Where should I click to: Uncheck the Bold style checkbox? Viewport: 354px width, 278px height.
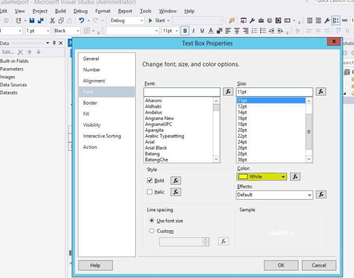pyautogui.click(x=150, y=181)
